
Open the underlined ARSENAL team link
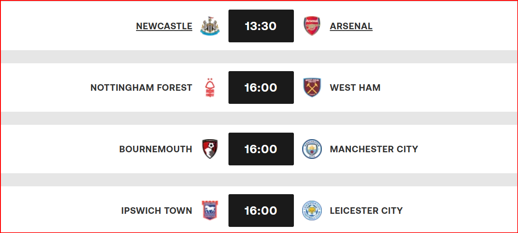(351, 26)
